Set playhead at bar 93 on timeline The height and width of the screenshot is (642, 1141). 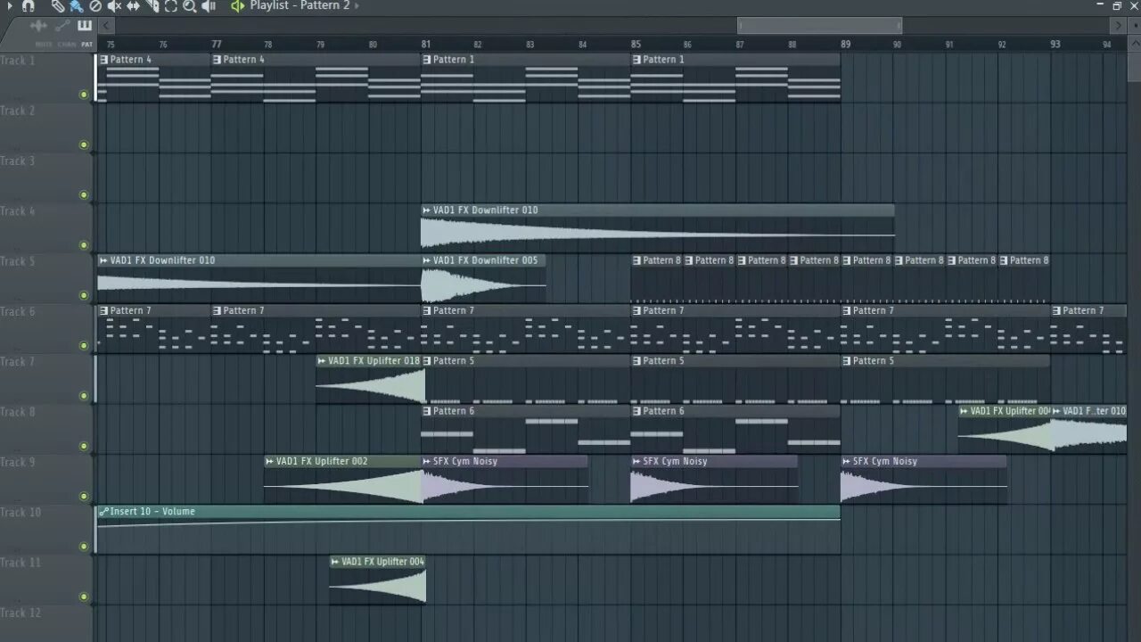pos(1055,44)
